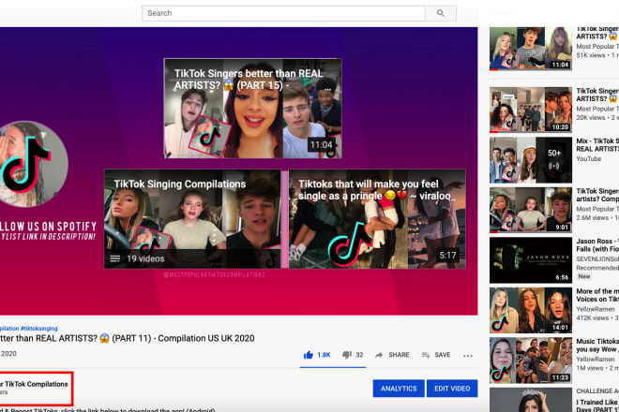Click '2.6M views' sidebar text
Image resolution: width=619 pixels, height=412 pixels.
click(x=592, y=217)
